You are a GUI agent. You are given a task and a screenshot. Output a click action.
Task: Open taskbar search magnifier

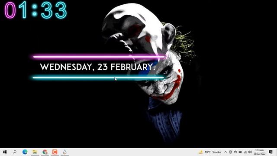tap(15, 152)
